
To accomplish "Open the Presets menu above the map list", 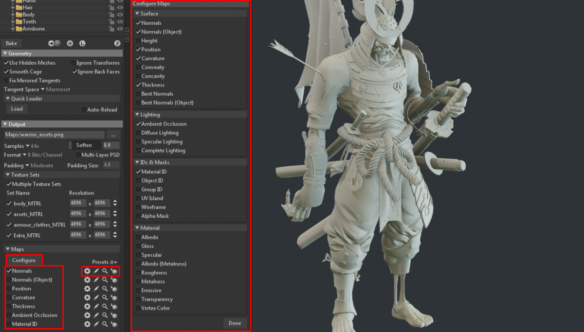I will (x=104, y=262).
